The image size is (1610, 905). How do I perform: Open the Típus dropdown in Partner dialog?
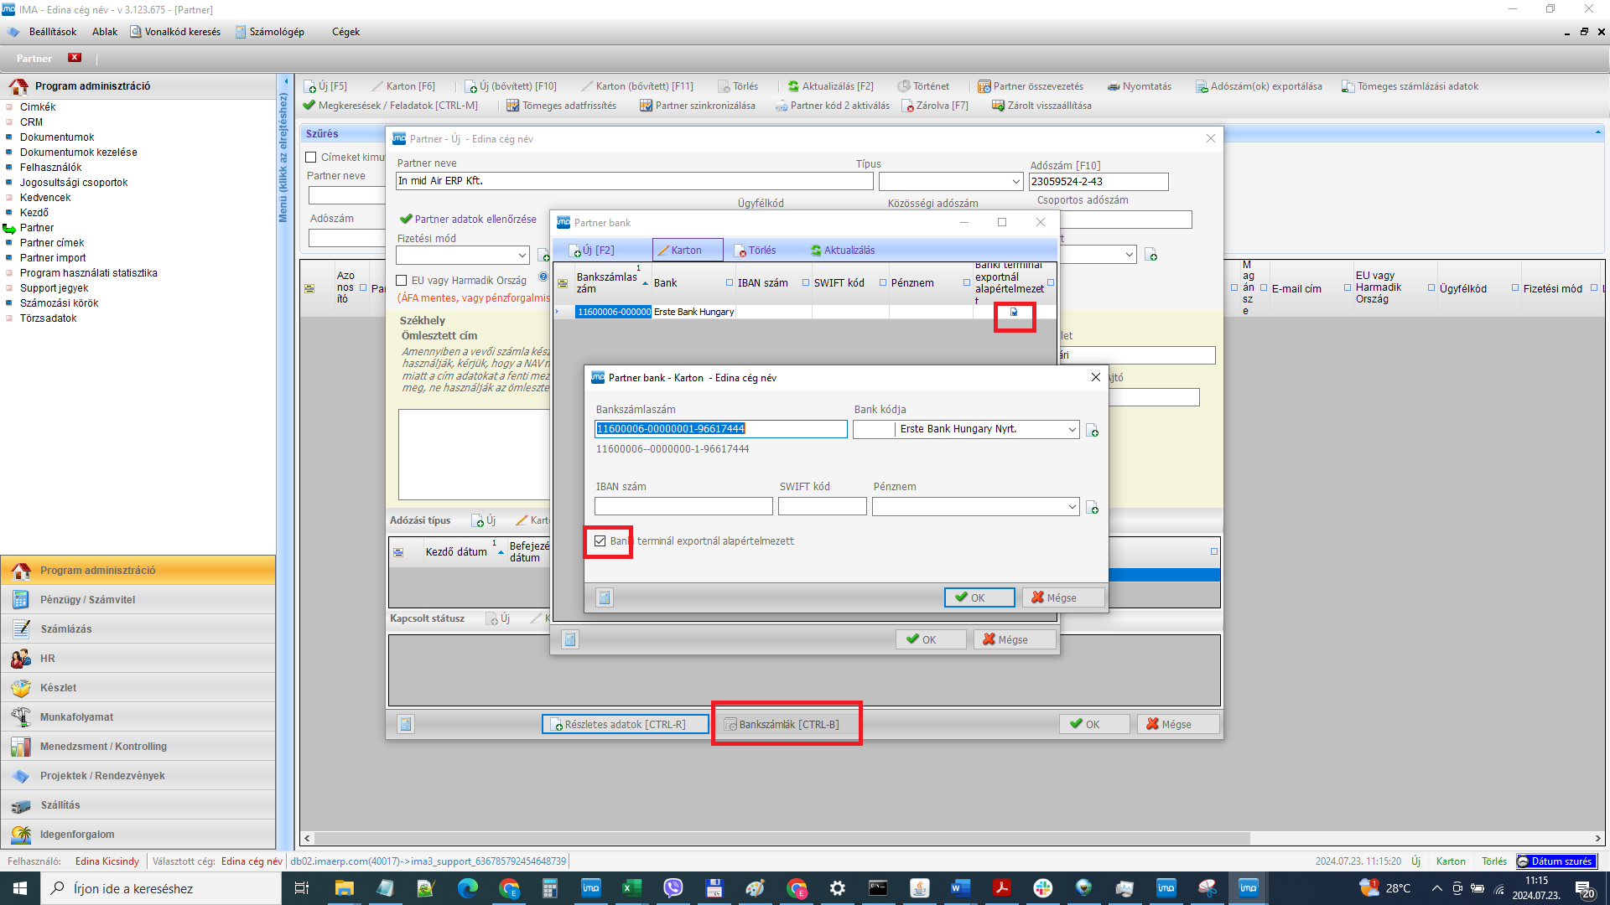(1015, 181)
